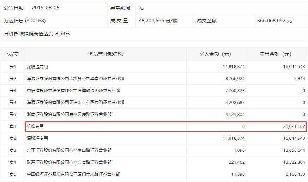Open 浙商证券泉州云鹿路证券营业部 entry

(69, 115)
